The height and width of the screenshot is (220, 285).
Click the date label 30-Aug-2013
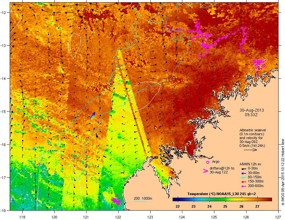(252, 110)
